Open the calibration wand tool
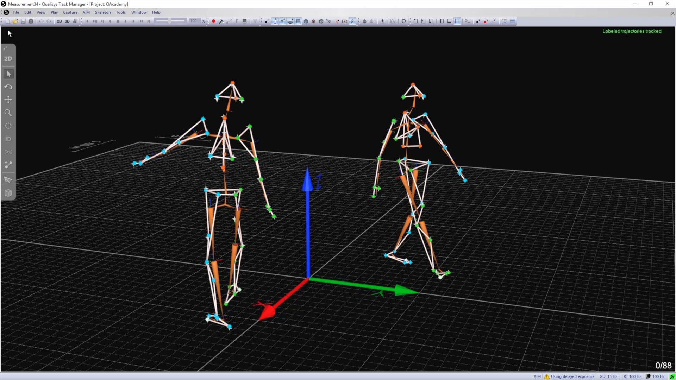 click(221, 21)
